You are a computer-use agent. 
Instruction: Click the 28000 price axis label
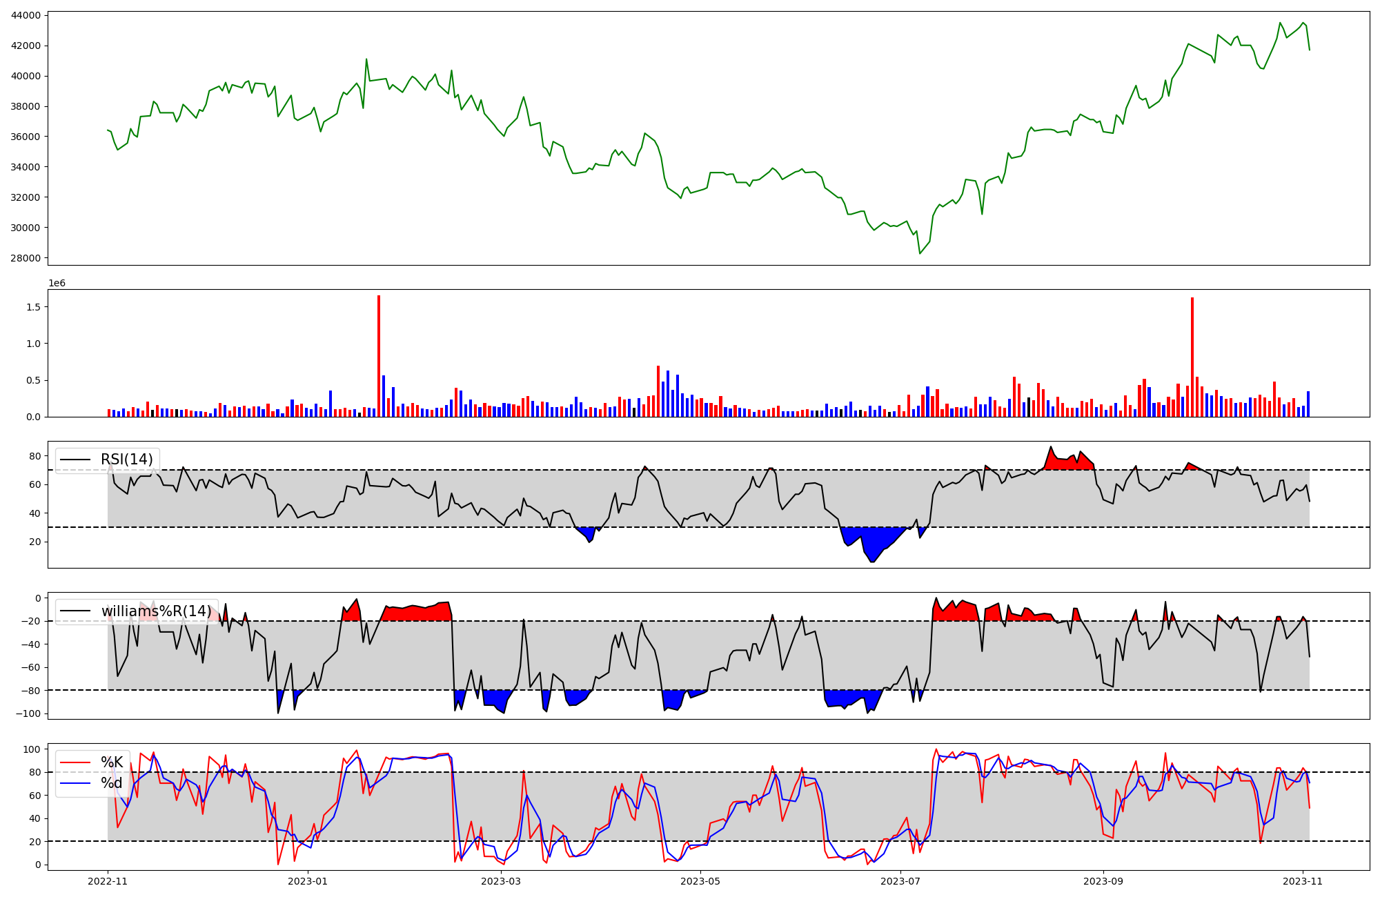coord(26,258)
